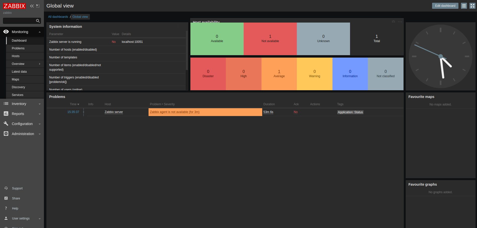Expand the Administration menu chevron

point(40,134)
